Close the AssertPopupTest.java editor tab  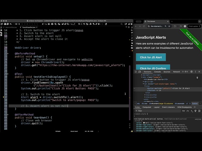pyautogui.click(x=37, y=27)
